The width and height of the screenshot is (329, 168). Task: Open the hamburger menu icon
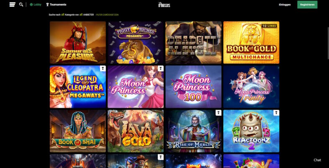(13, 5)
